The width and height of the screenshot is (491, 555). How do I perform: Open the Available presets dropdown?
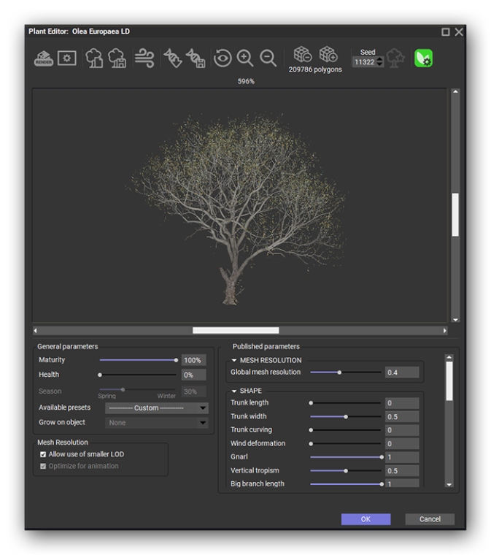click(157, 408)
